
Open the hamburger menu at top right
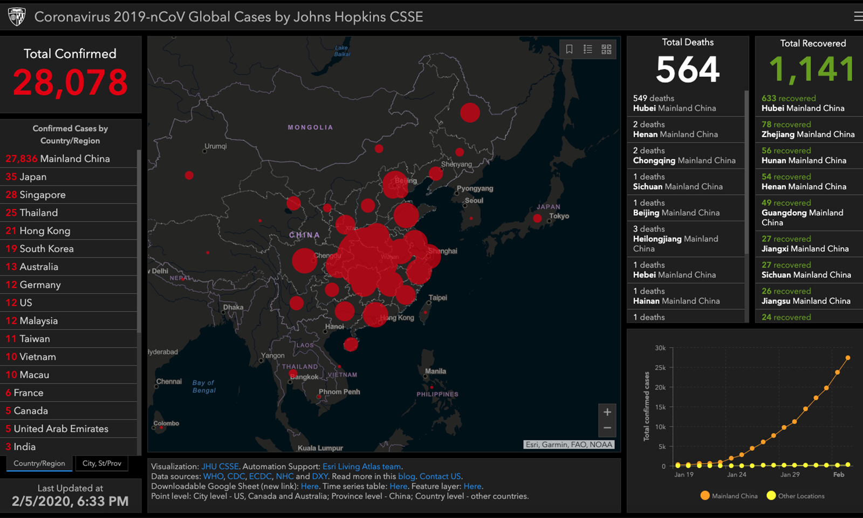[858, 17]
